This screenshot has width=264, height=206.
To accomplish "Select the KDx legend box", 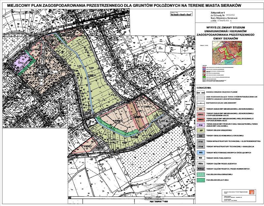I will click(x=201, y=164).
